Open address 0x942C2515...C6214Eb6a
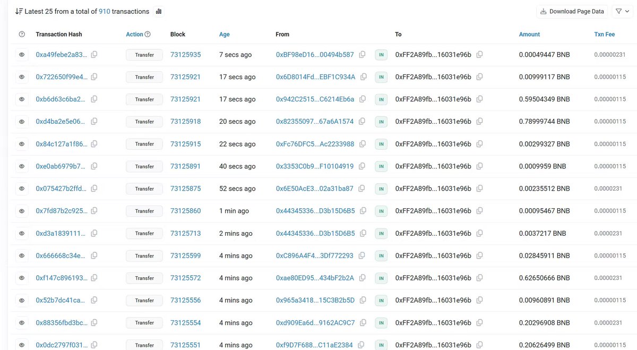This screenshot has height=350, width=637. tap(315, 99)
